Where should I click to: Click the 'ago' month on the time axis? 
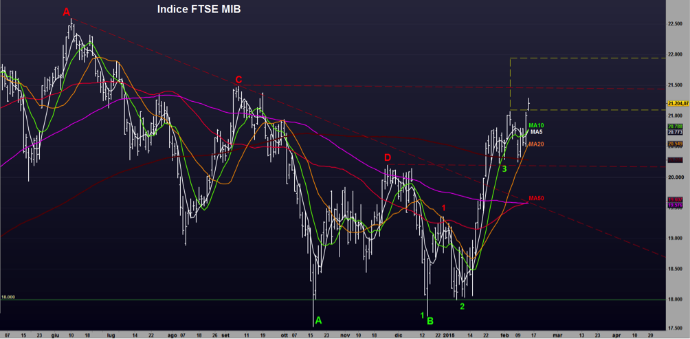(172, 335)
